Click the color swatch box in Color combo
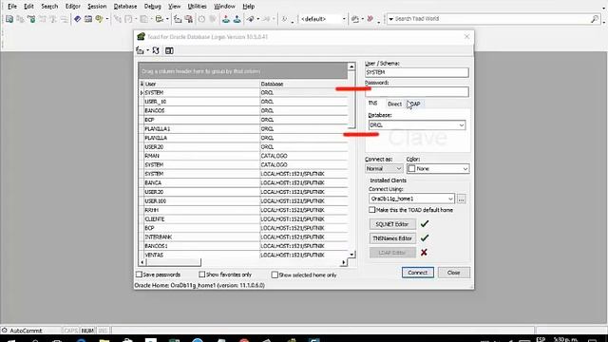Image resolution: width=608 pixels, height=342 pixels. [411, 169]
